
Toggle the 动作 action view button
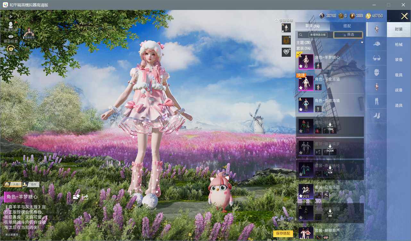point(31,184)
